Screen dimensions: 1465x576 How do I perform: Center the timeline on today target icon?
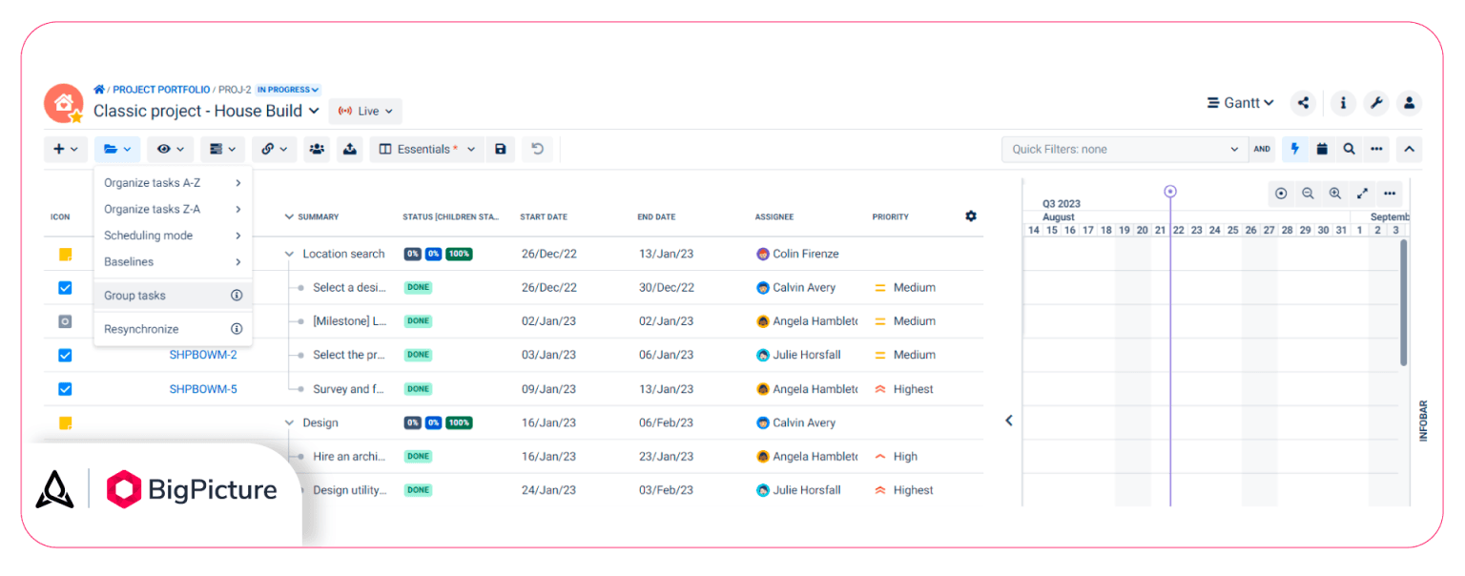(1281, 194)
